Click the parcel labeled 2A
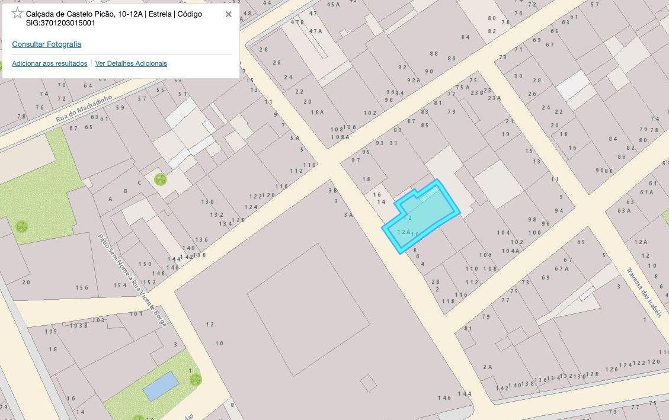Image resolution: width=669 pixels, height=420 pixels. click(x=488, y=367)
